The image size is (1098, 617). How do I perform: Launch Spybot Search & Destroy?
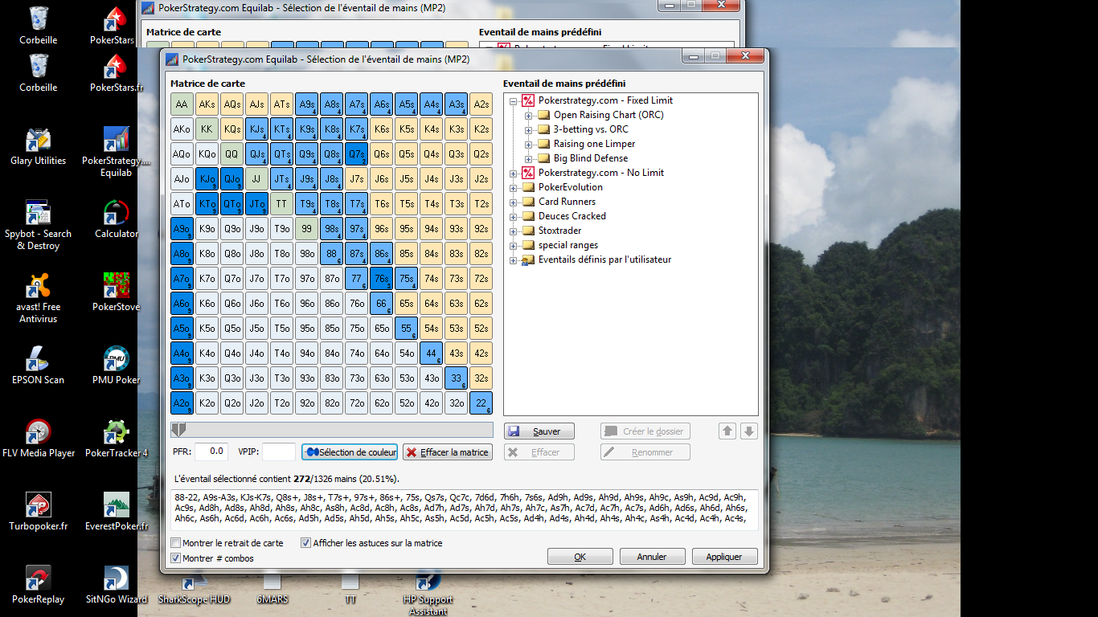click(x=38, y=224)
